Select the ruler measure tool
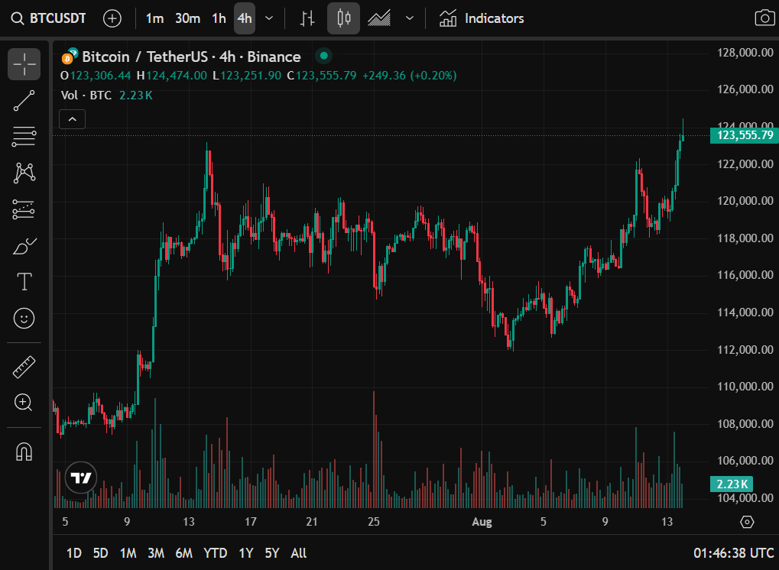This screenshot has width=779, height=570. tap(24, 367)
